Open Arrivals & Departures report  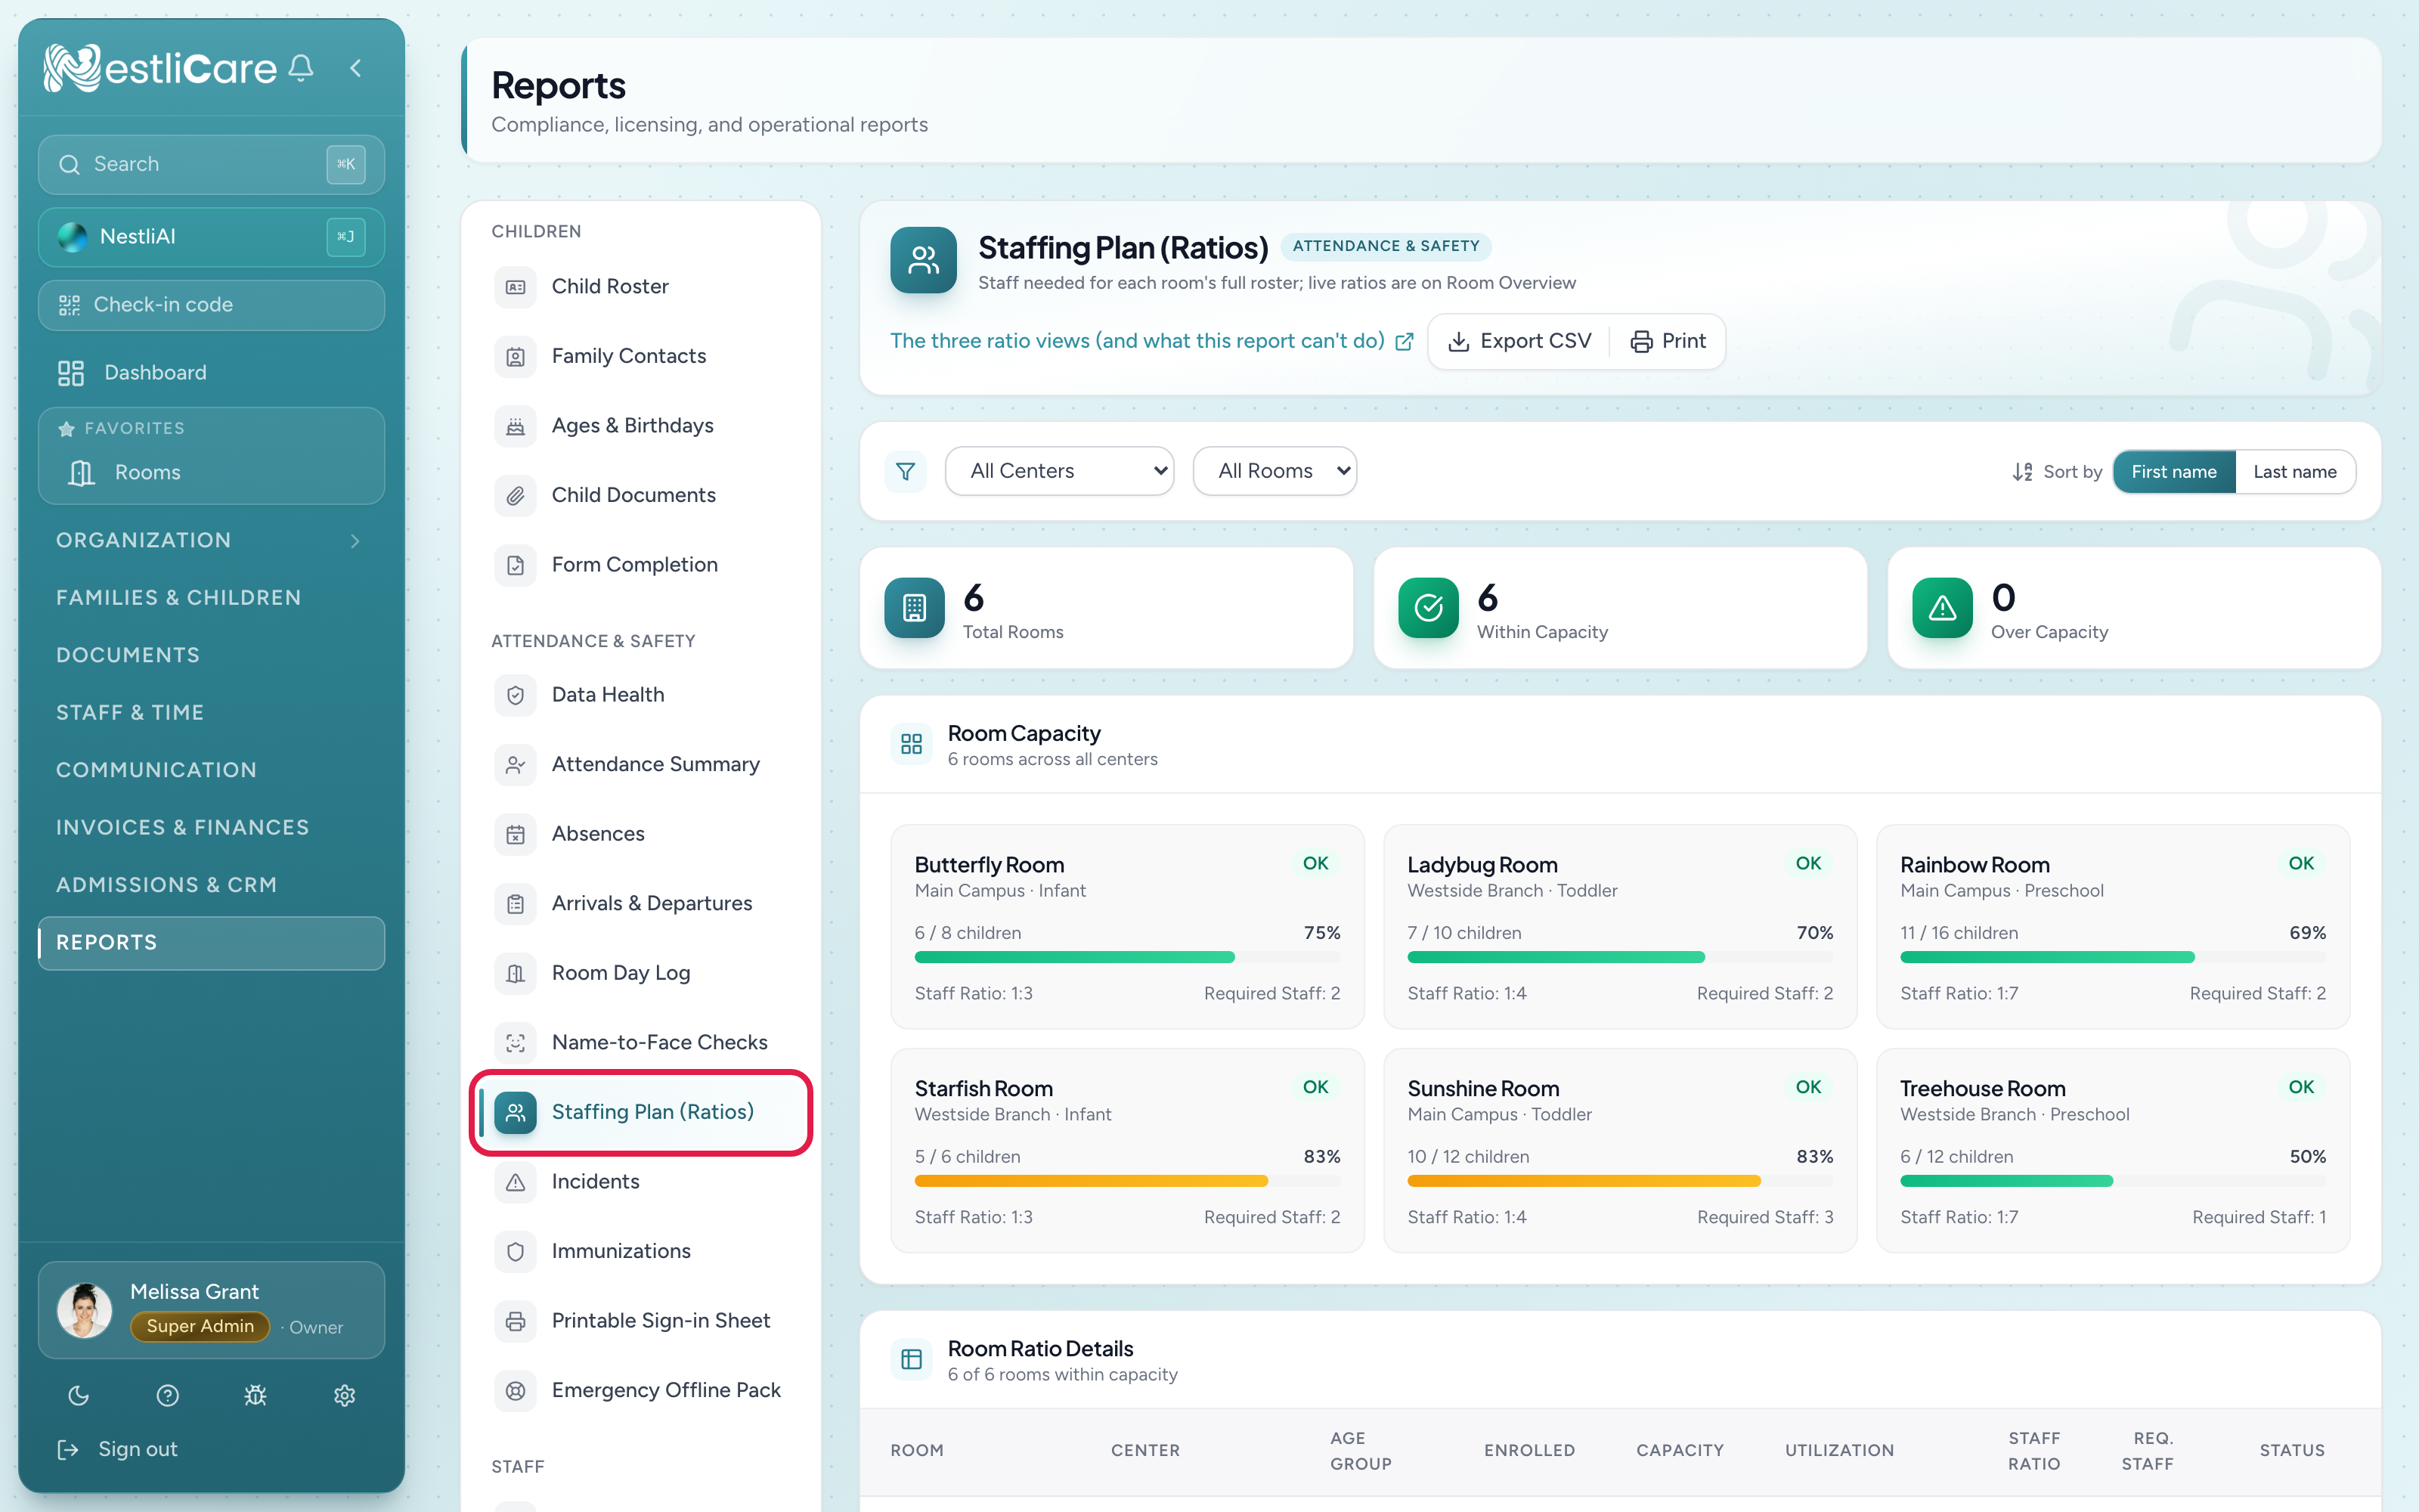coord(641,904)
